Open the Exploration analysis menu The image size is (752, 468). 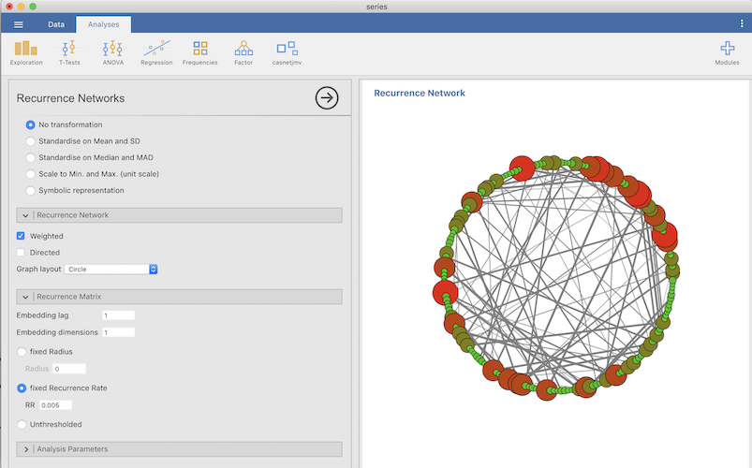click(25, 51)
